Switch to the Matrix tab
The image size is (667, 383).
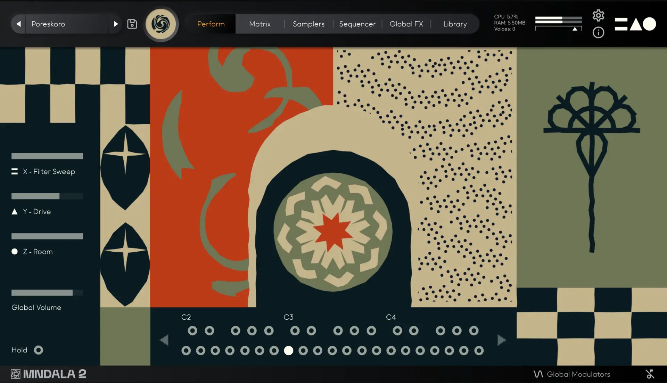tap(260, 24)
